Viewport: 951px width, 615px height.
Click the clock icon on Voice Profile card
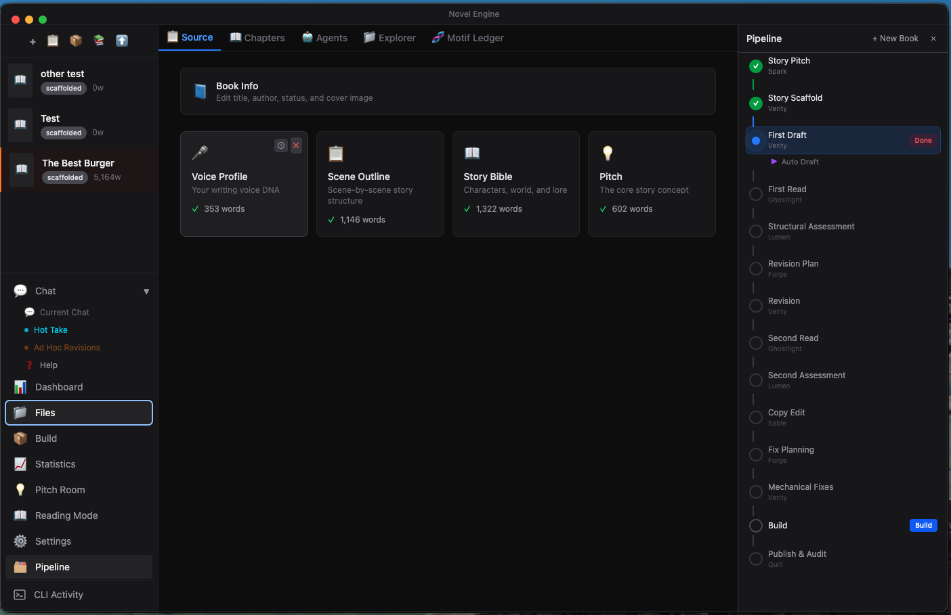tap(281, 145)
